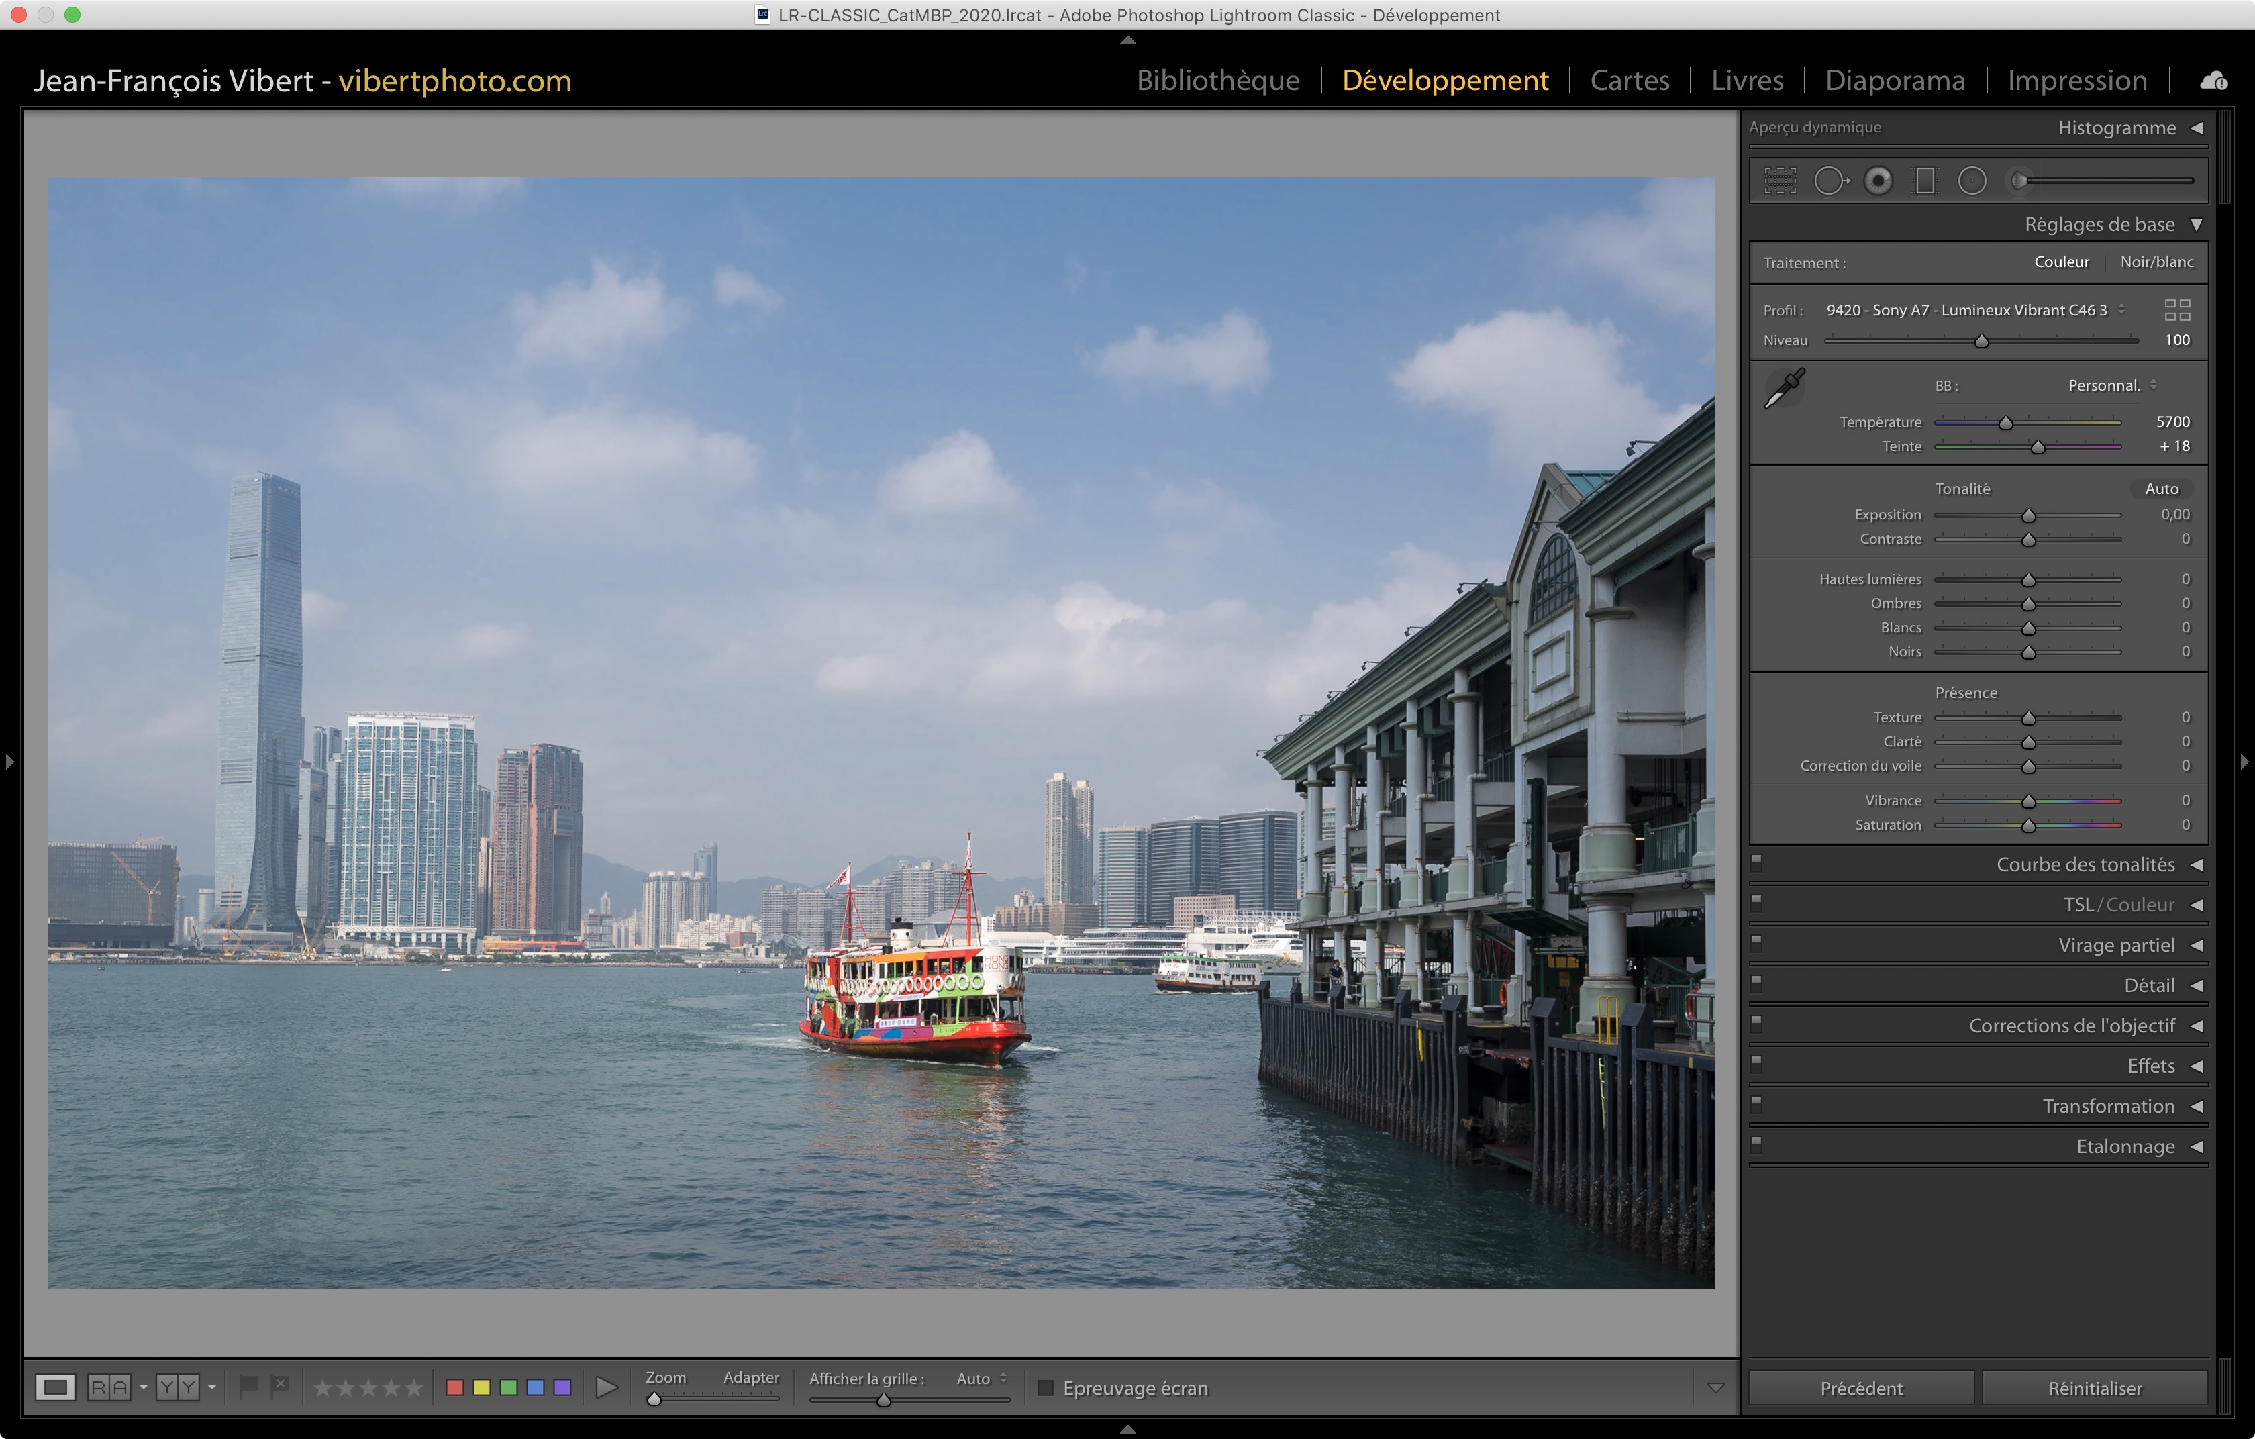This screenshot has height=1439, width=2255.
Task: Open the Cartes module
Action: (1630, 81)
